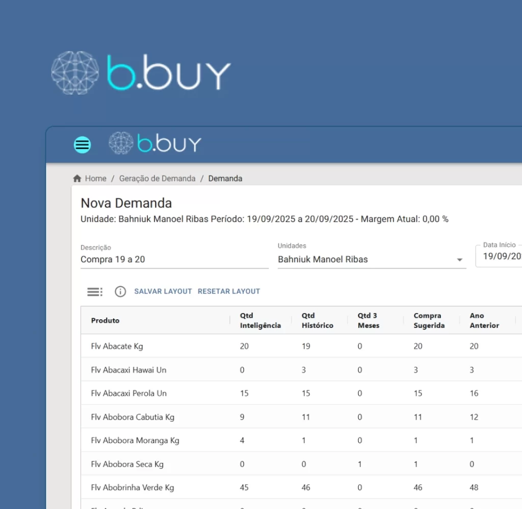Go to Home breadcrumb link
The image size is (522, 509).
pyautogui.click(x=96, y=179)
